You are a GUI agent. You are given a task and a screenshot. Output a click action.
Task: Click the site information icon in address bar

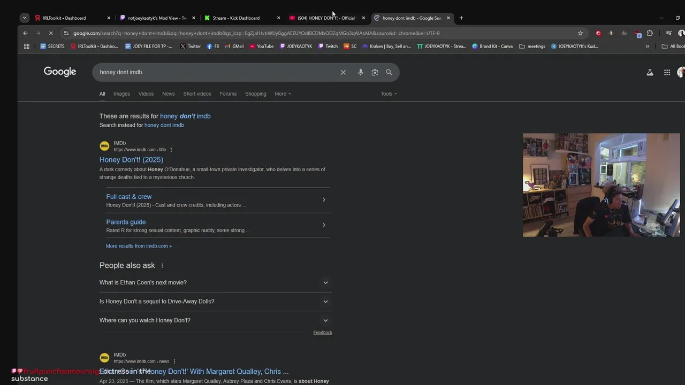[x=66, y=33]
